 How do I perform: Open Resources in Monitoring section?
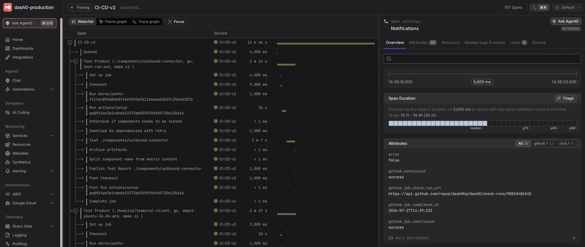21,145
